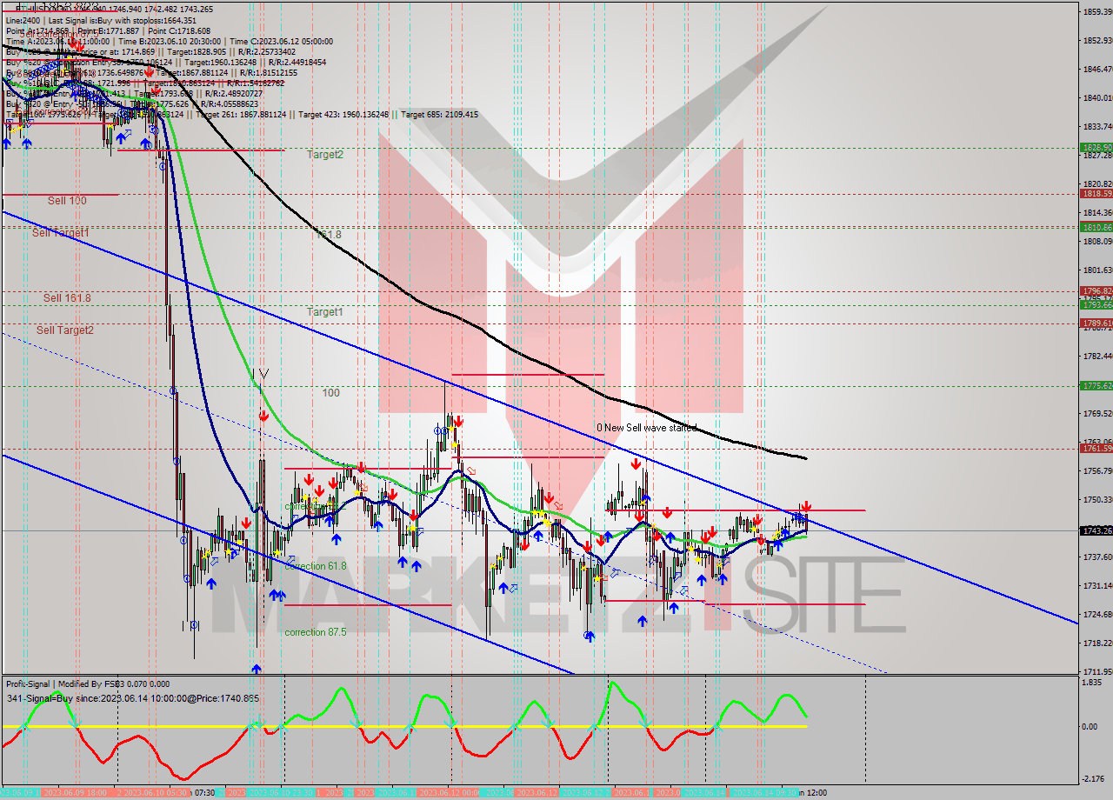1113x800 pixels.
Task: Click the 'Sell Target2' label
Action: 65,330
